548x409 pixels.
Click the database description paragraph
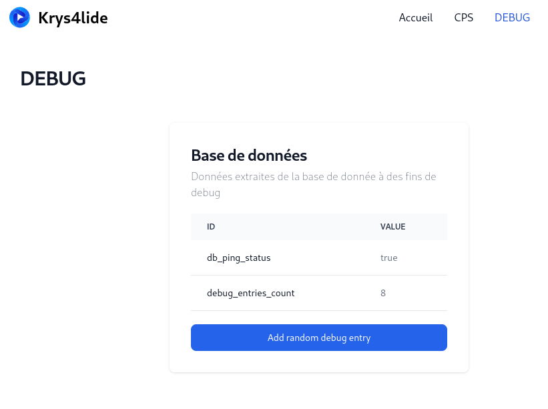pos(314,184)
